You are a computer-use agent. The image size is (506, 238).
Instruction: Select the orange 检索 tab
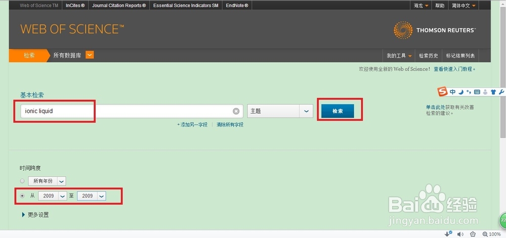pos(29,56)
